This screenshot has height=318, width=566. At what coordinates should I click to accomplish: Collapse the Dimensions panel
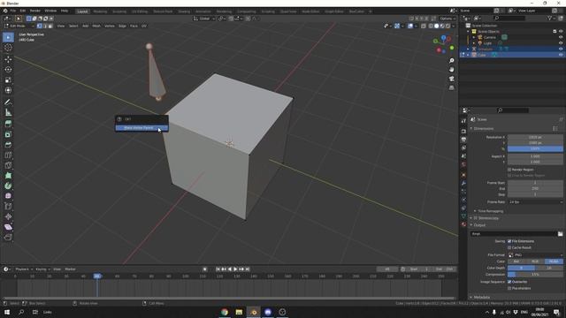point(483,129)
